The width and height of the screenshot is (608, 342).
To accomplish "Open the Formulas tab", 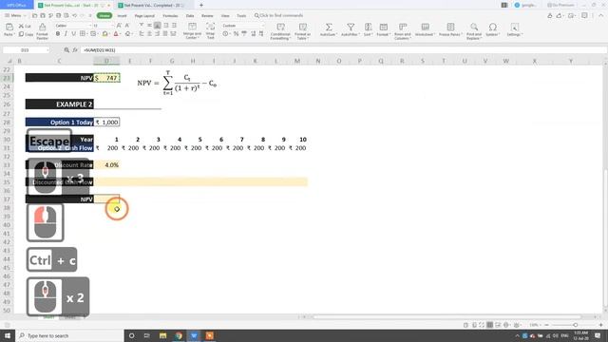I will pos(170,15).
